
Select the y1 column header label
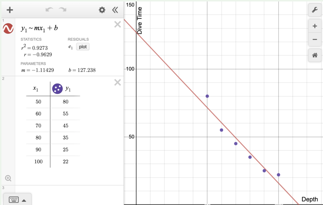click(x=68, y=89)
